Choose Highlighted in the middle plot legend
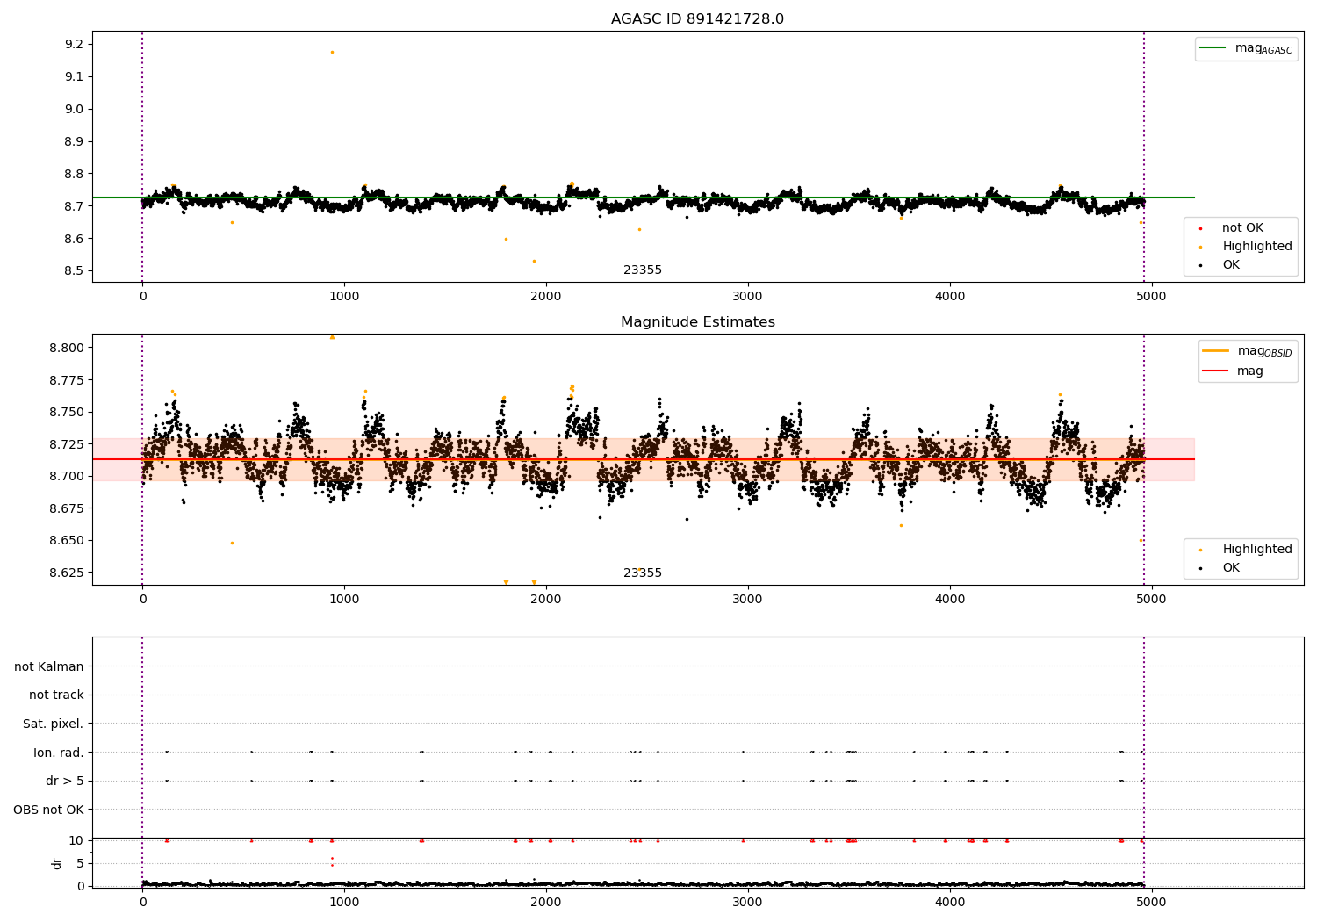This screenshot has height=922, width=1317. coord(1257,550)
